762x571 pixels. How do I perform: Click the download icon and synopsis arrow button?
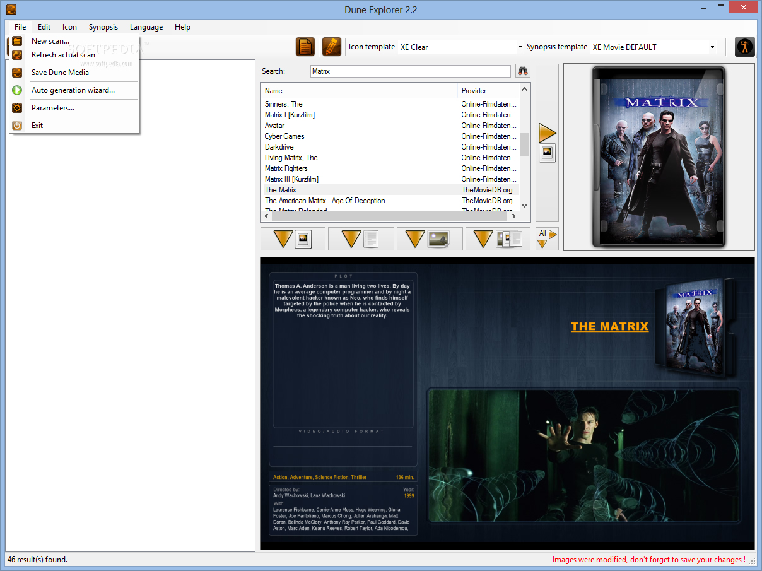(498, 239)
